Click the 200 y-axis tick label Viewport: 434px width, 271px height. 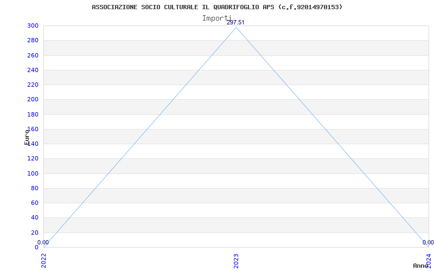coord(33,100)
